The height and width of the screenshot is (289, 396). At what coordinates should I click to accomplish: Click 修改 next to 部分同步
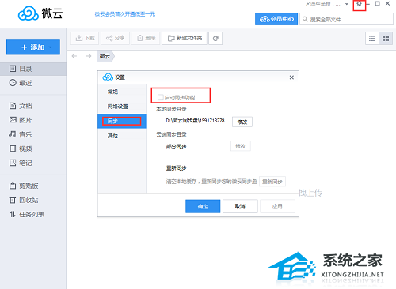tap(241, 146)
